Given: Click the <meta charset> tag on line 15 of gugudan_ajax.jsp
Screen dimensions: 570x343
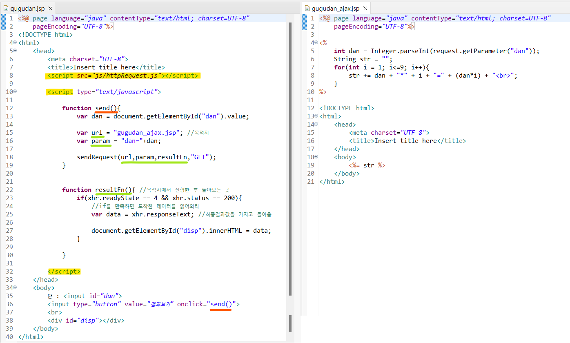Looking at the screenshot, I should point(389,132).
